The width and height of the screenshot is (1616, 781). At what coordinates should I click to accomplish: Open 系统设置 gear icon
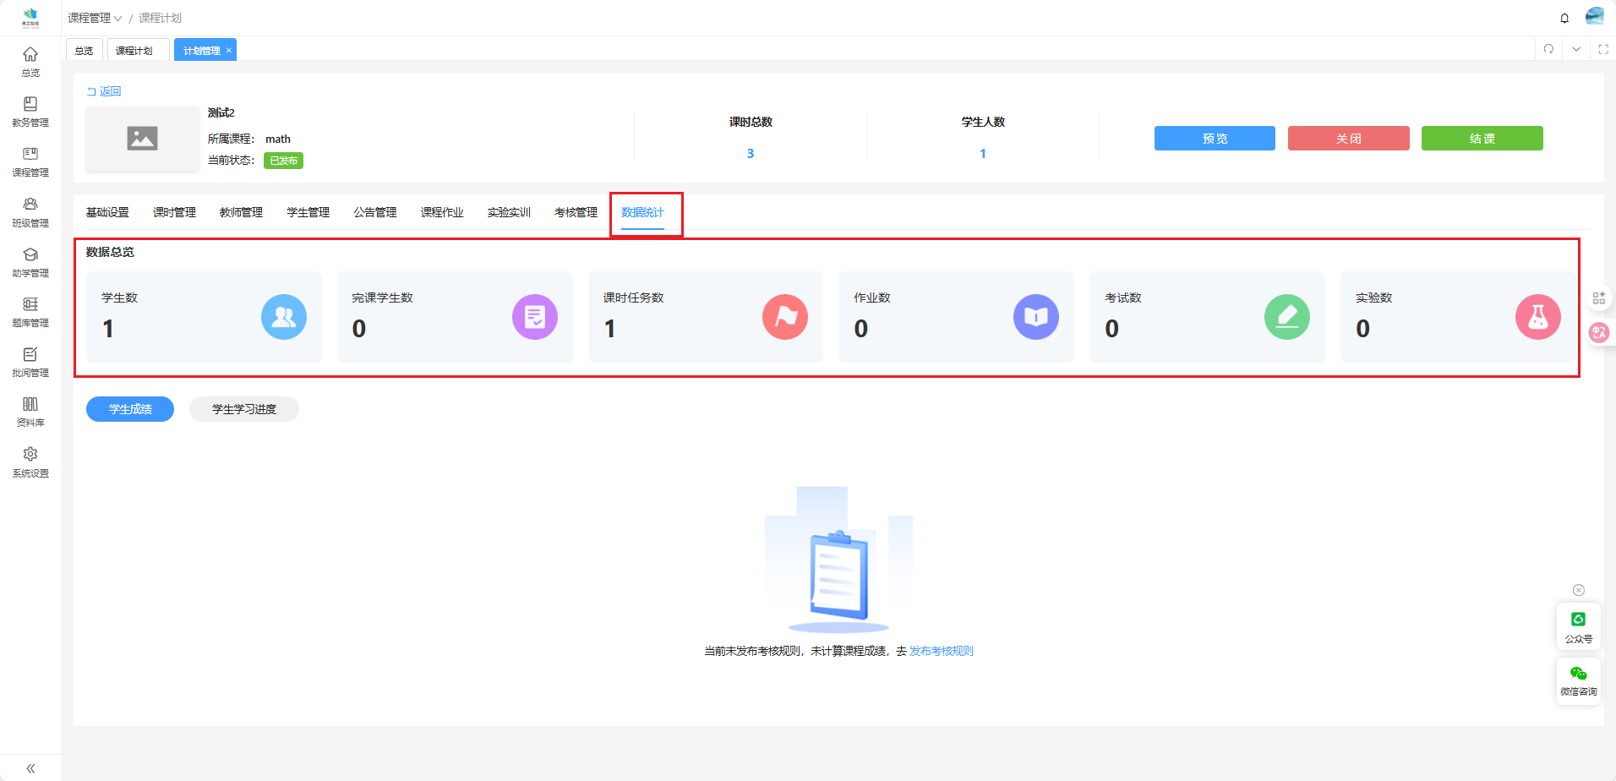tap(30, 461)
